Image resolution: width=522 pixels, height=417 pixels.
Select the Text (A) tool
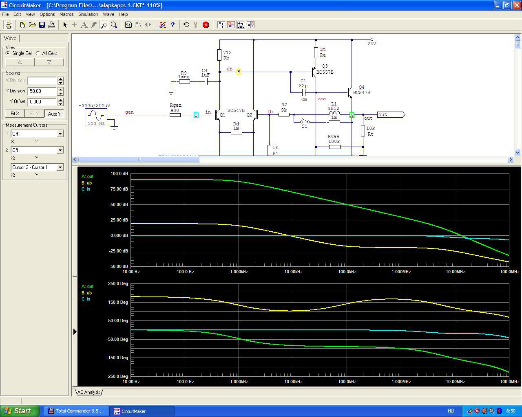84,25
